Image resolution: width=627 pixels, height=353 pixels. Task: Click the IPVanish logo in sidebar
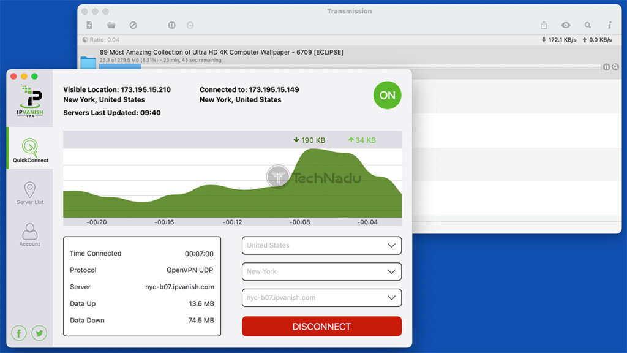pos(30,101)
